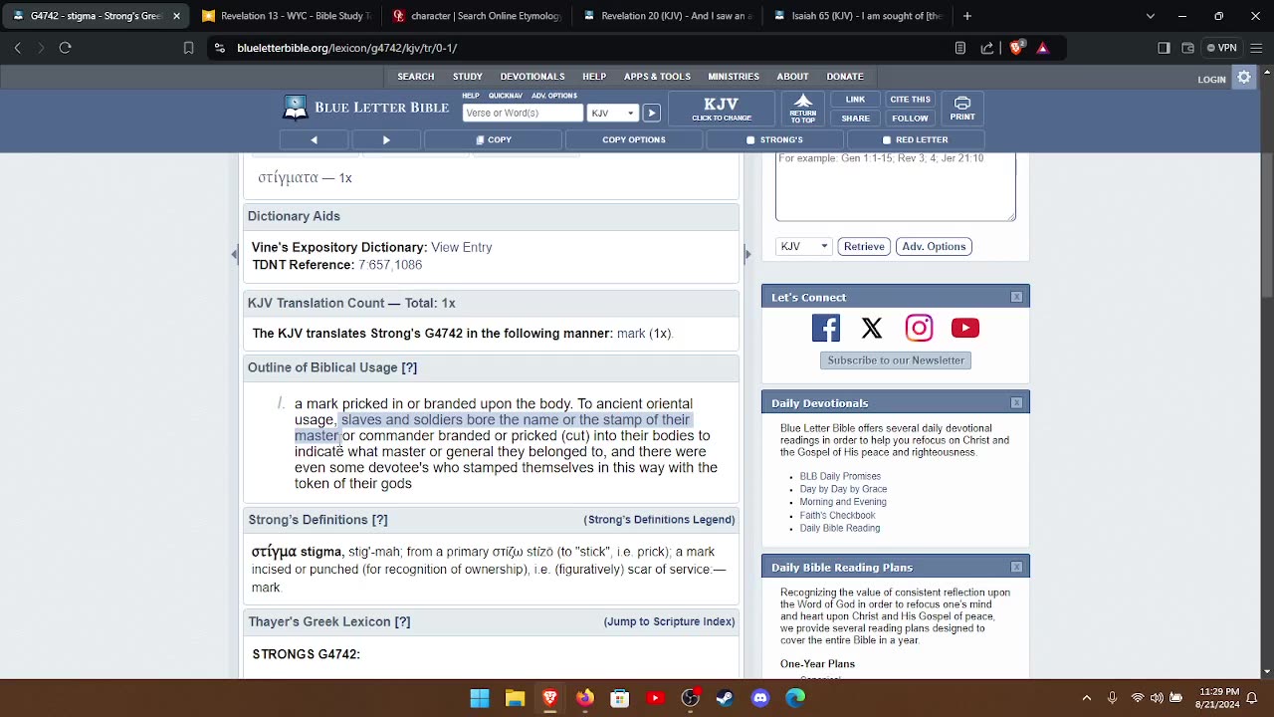1274x717 pixels.
Task: Click the Blue Letter Bible logo
Action: (366, 108)
